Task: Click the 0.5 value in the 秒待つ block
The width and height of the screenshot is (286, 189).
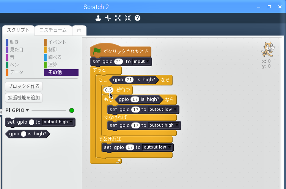Action: [x=108, y=90]
